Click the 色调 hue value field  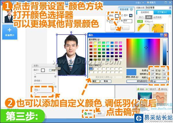coord(153,70)
